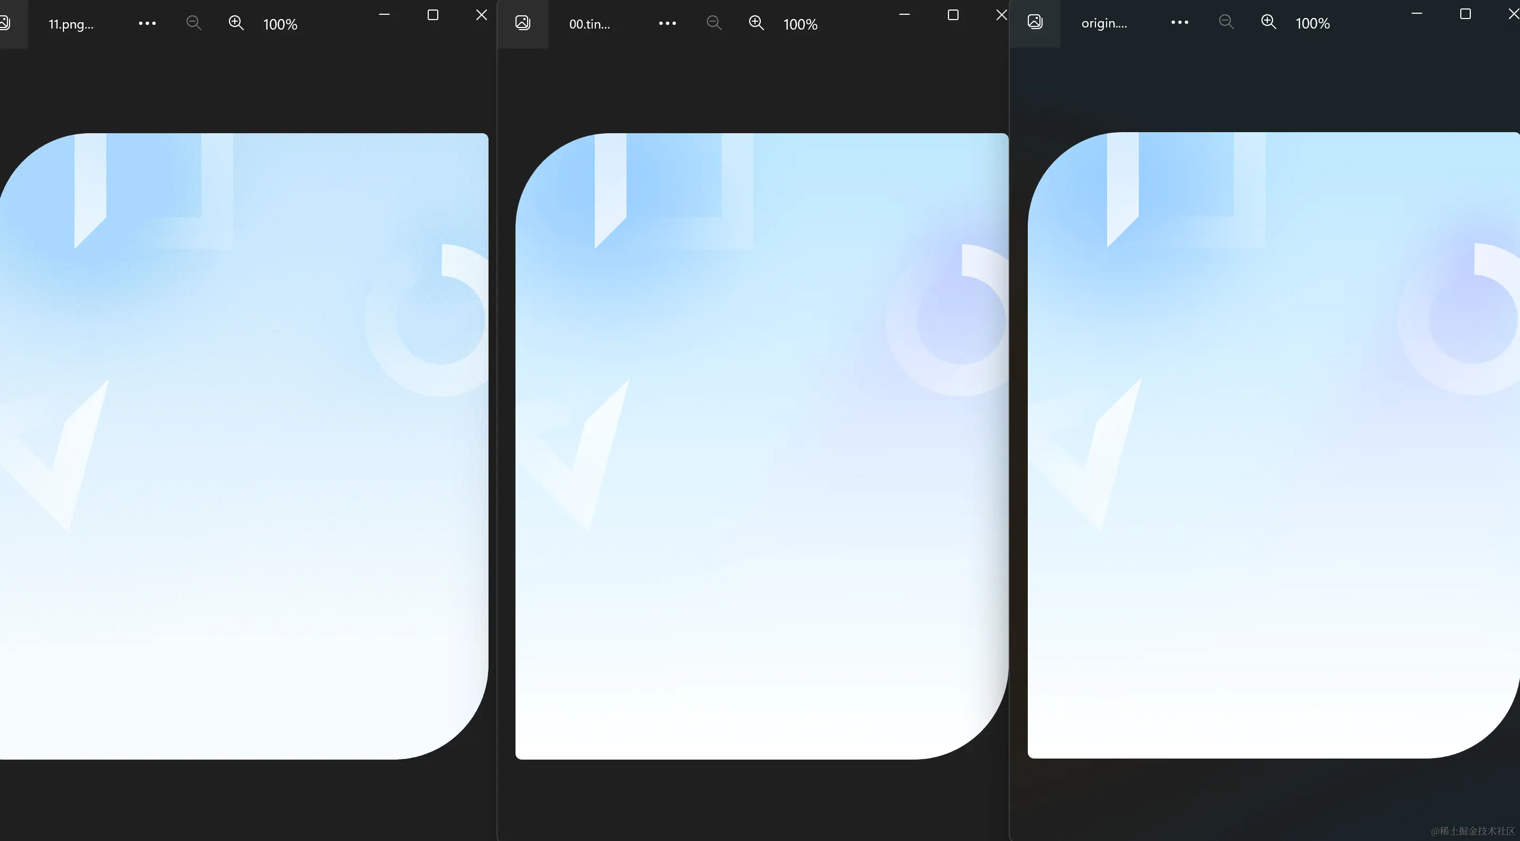Select the origin file name title
1520x841 pixels.
tap(1104, 23)
